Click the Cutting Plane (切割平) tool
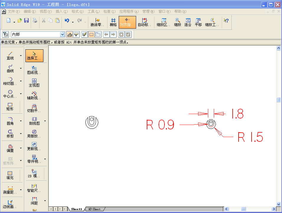This screenshot has height=213, width=282. click(x=34, y=108)
